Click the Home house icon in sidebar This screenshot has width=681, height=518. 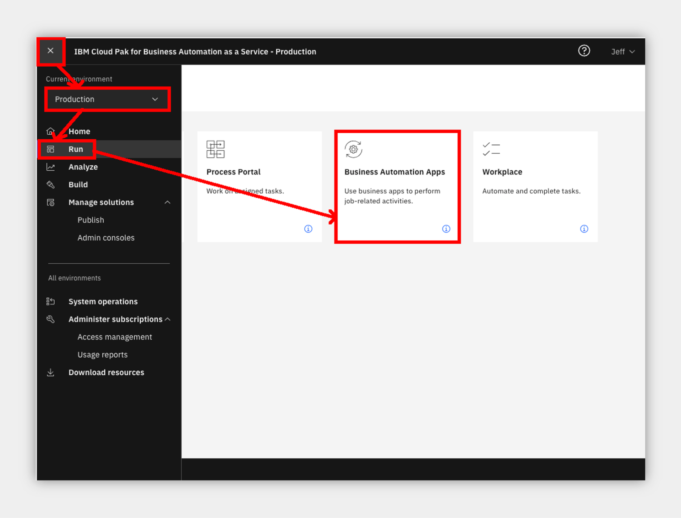pyautogui.click(x=50, y=131)
